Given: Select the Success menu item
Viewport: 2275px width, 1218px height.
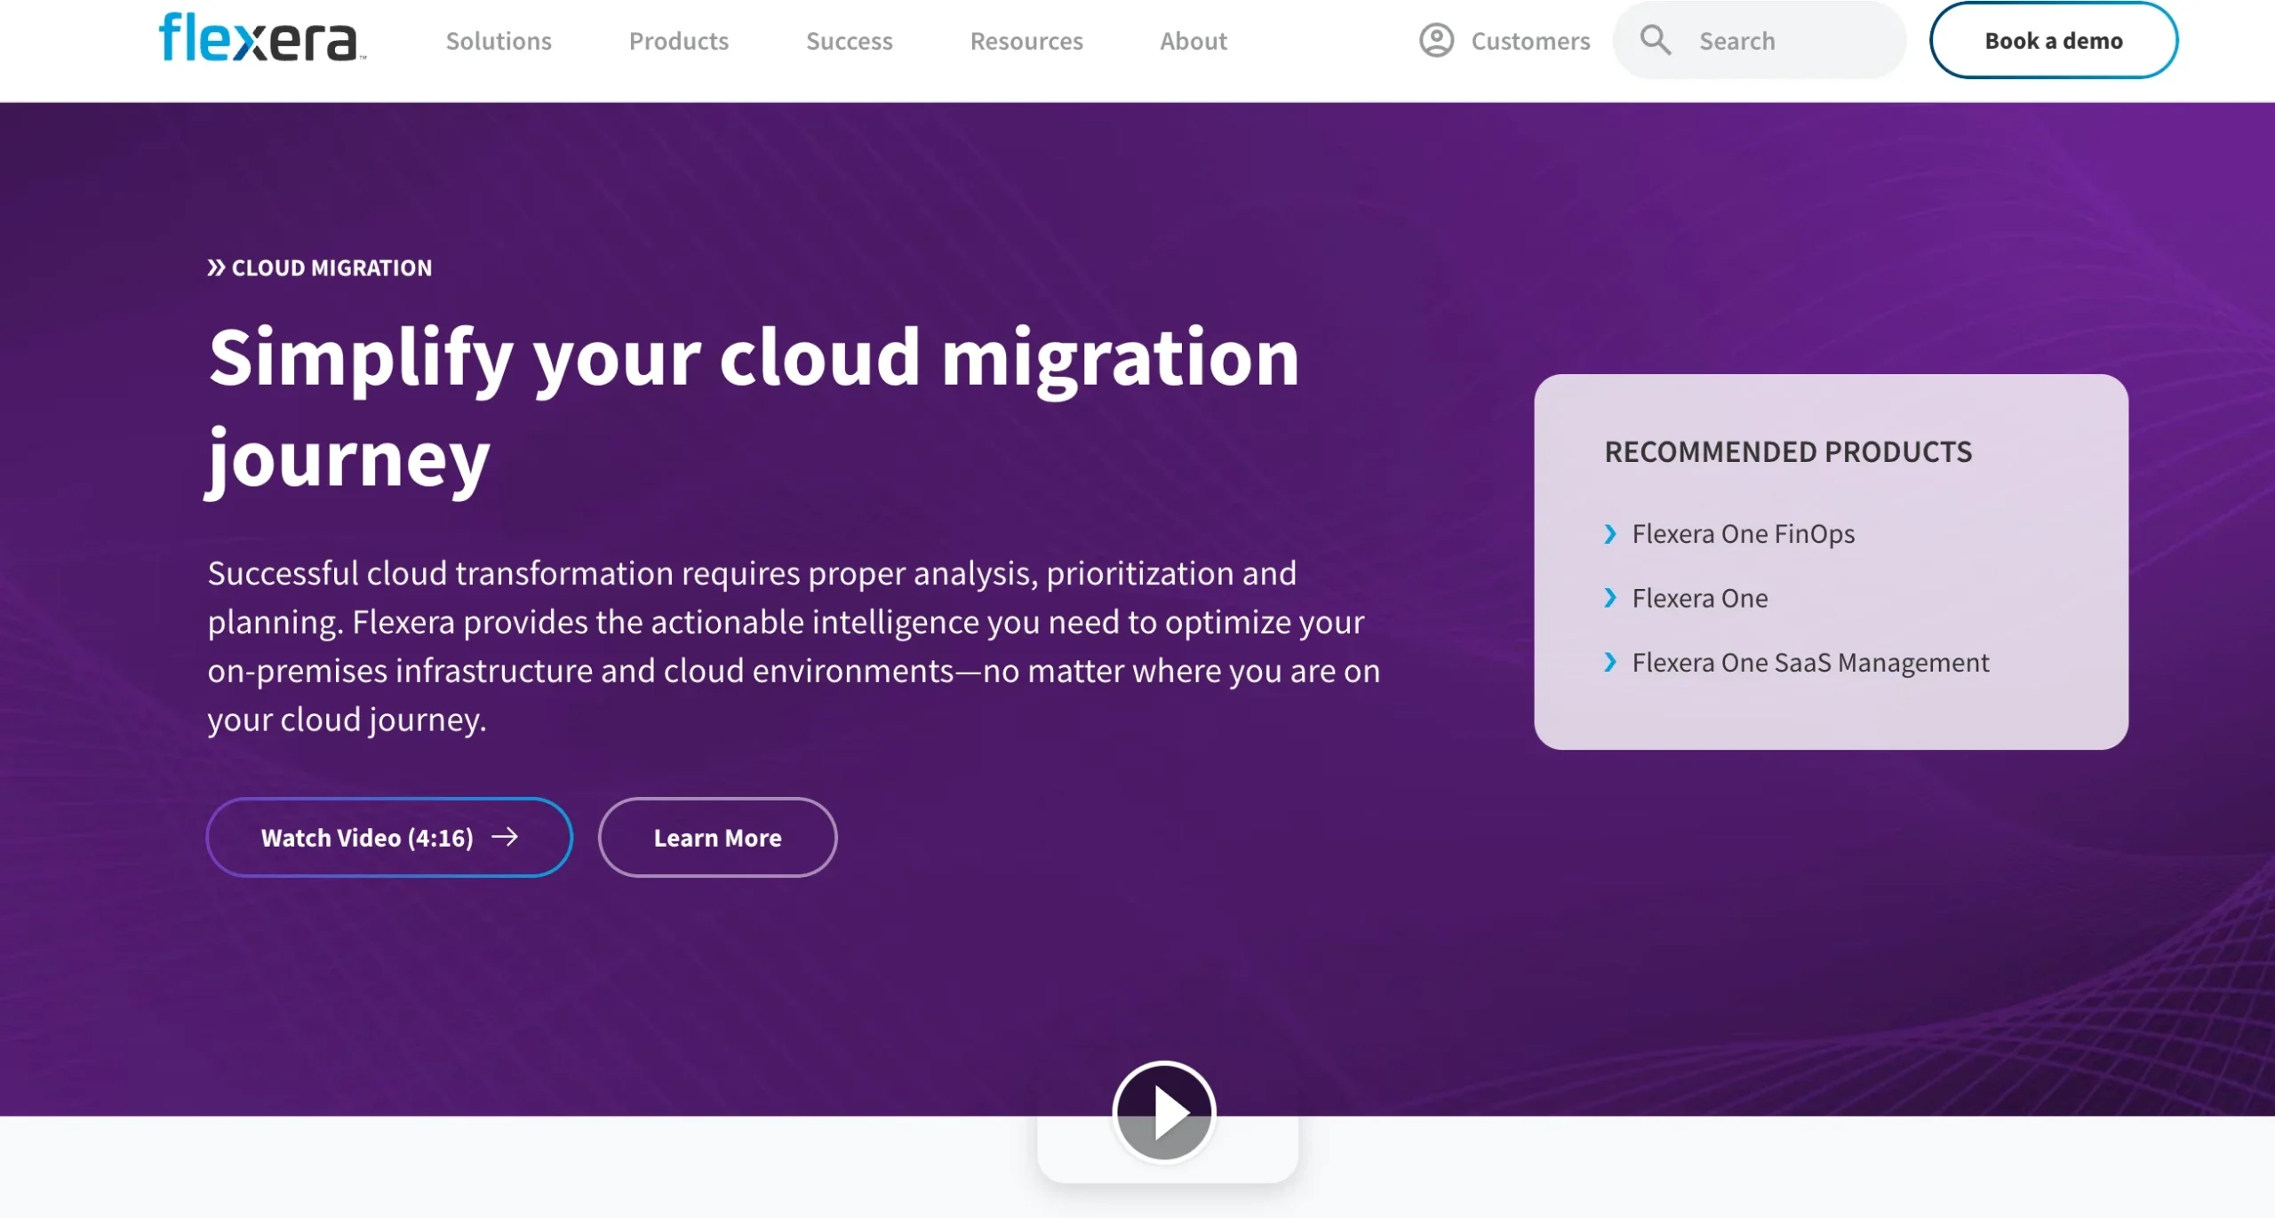Looking at the screenshot, I should pos(849,40).
